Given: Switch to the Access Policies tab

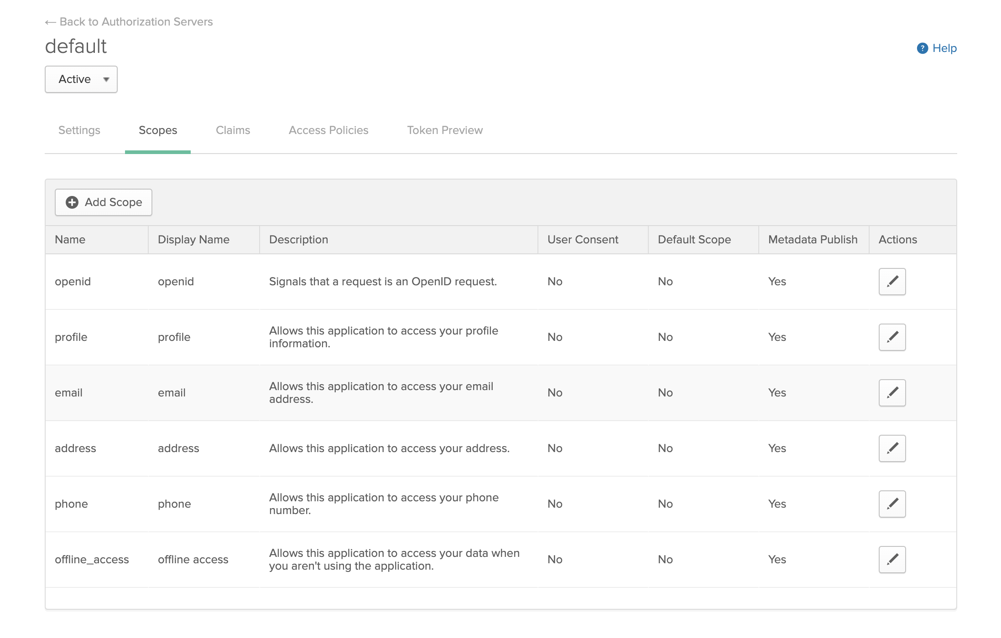Looking at the screenshot, I should [328, 130].
